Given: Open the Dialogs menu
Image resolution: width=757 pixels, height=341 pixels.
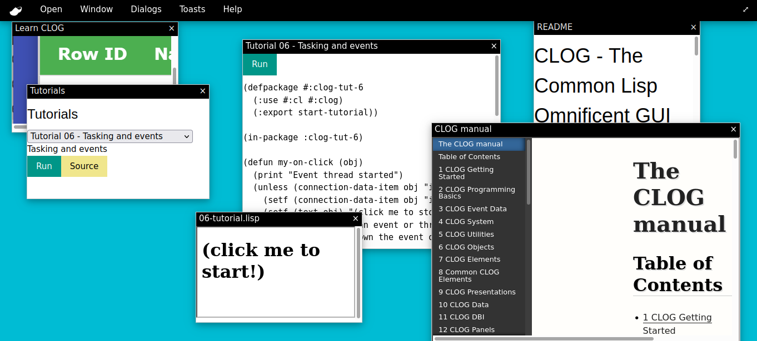Looking at the screenshot, I should [x=146, y=9].
